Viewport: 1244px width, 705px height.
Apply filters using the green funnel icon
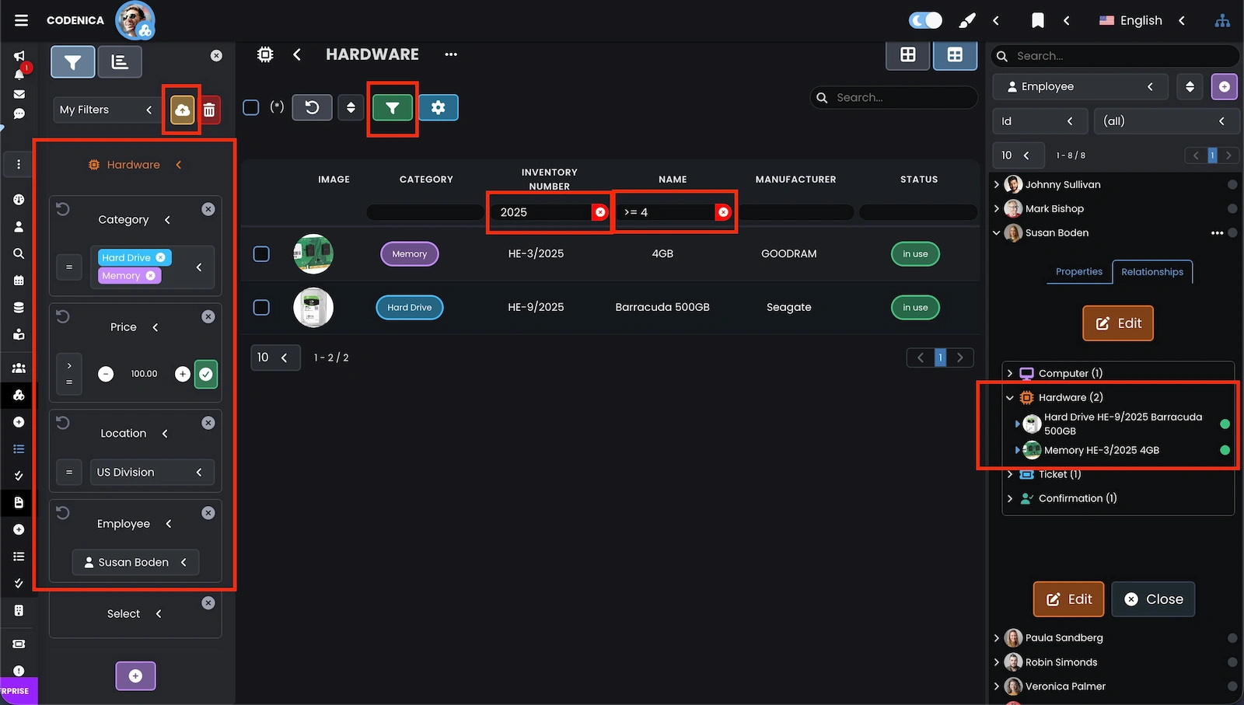pyautogui.click(x=393, y=107)
